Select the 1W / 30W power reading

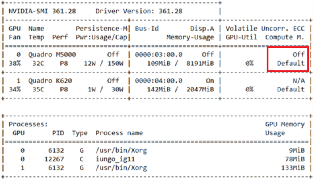[x=105, y=90]
